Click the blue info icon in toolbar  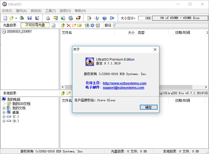97,18
